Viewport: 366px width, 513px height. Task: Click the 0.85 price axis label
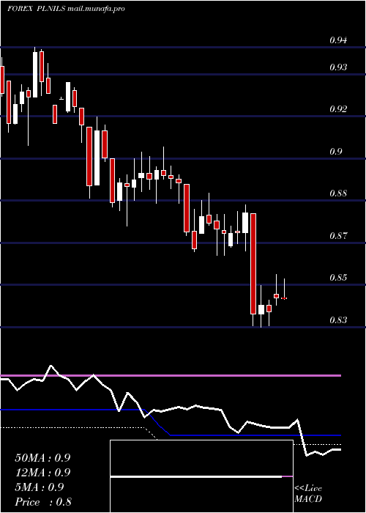338,278
